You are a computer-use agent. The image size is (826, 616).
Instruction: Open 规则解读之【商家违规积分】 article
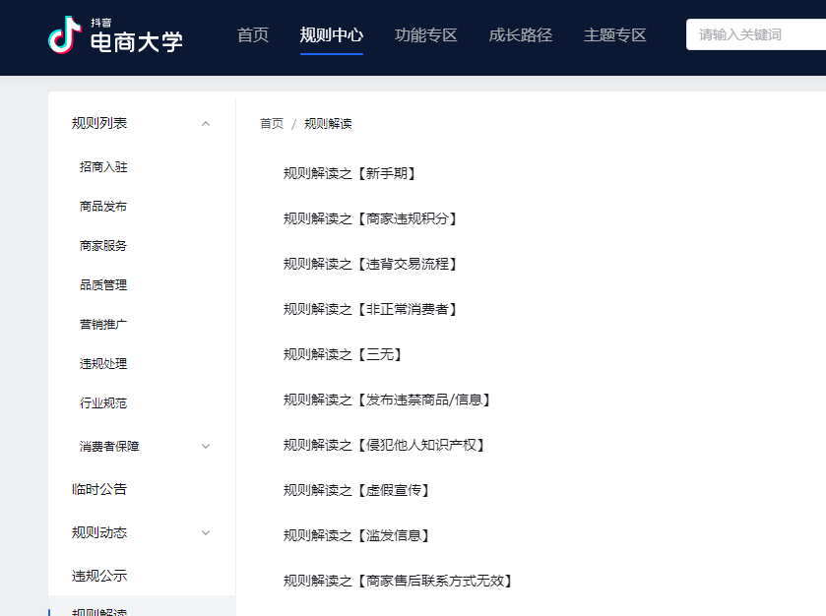click(371, 219)
